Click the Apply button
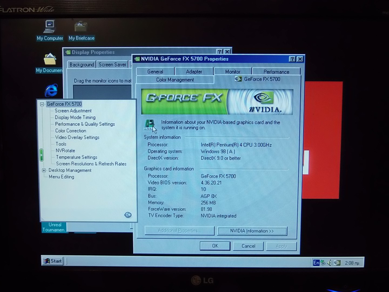The width and height of the screenshot is (389, 292). [x=281, y=246]
